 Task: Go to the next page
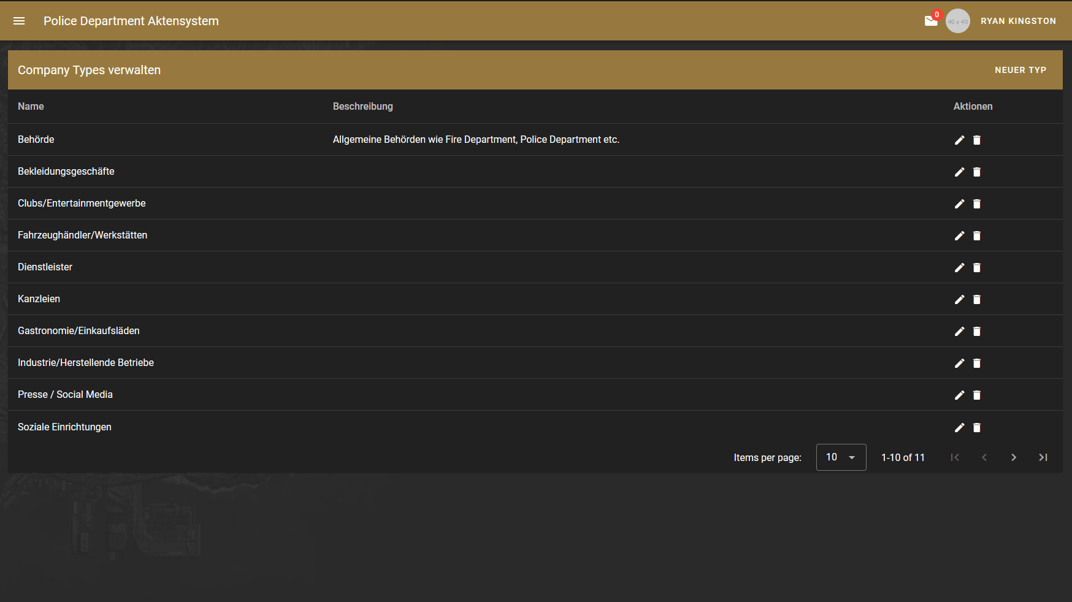[x=1014, y=457]
